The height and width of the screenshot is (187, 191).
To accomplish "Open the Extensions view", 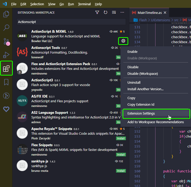I will pos(6,68).
